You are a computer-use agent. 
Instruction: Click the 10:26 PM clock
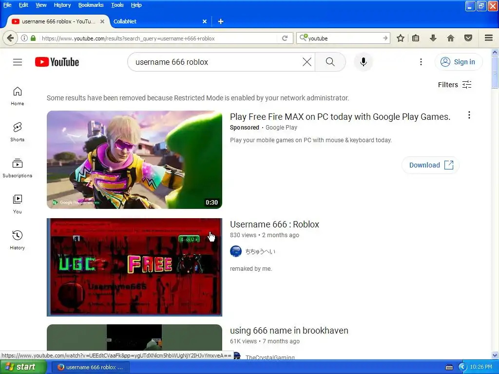[481, 367]
